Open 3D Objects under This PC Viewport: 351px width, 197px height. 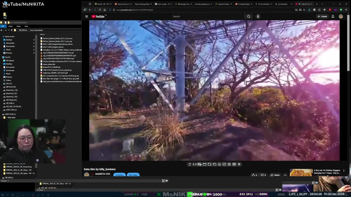pyautogui.click(x=10, y=60)
